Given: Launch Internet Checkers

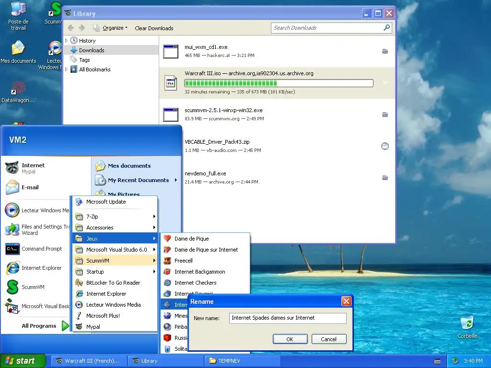Looking at the screenshot, I should point(205,283).
